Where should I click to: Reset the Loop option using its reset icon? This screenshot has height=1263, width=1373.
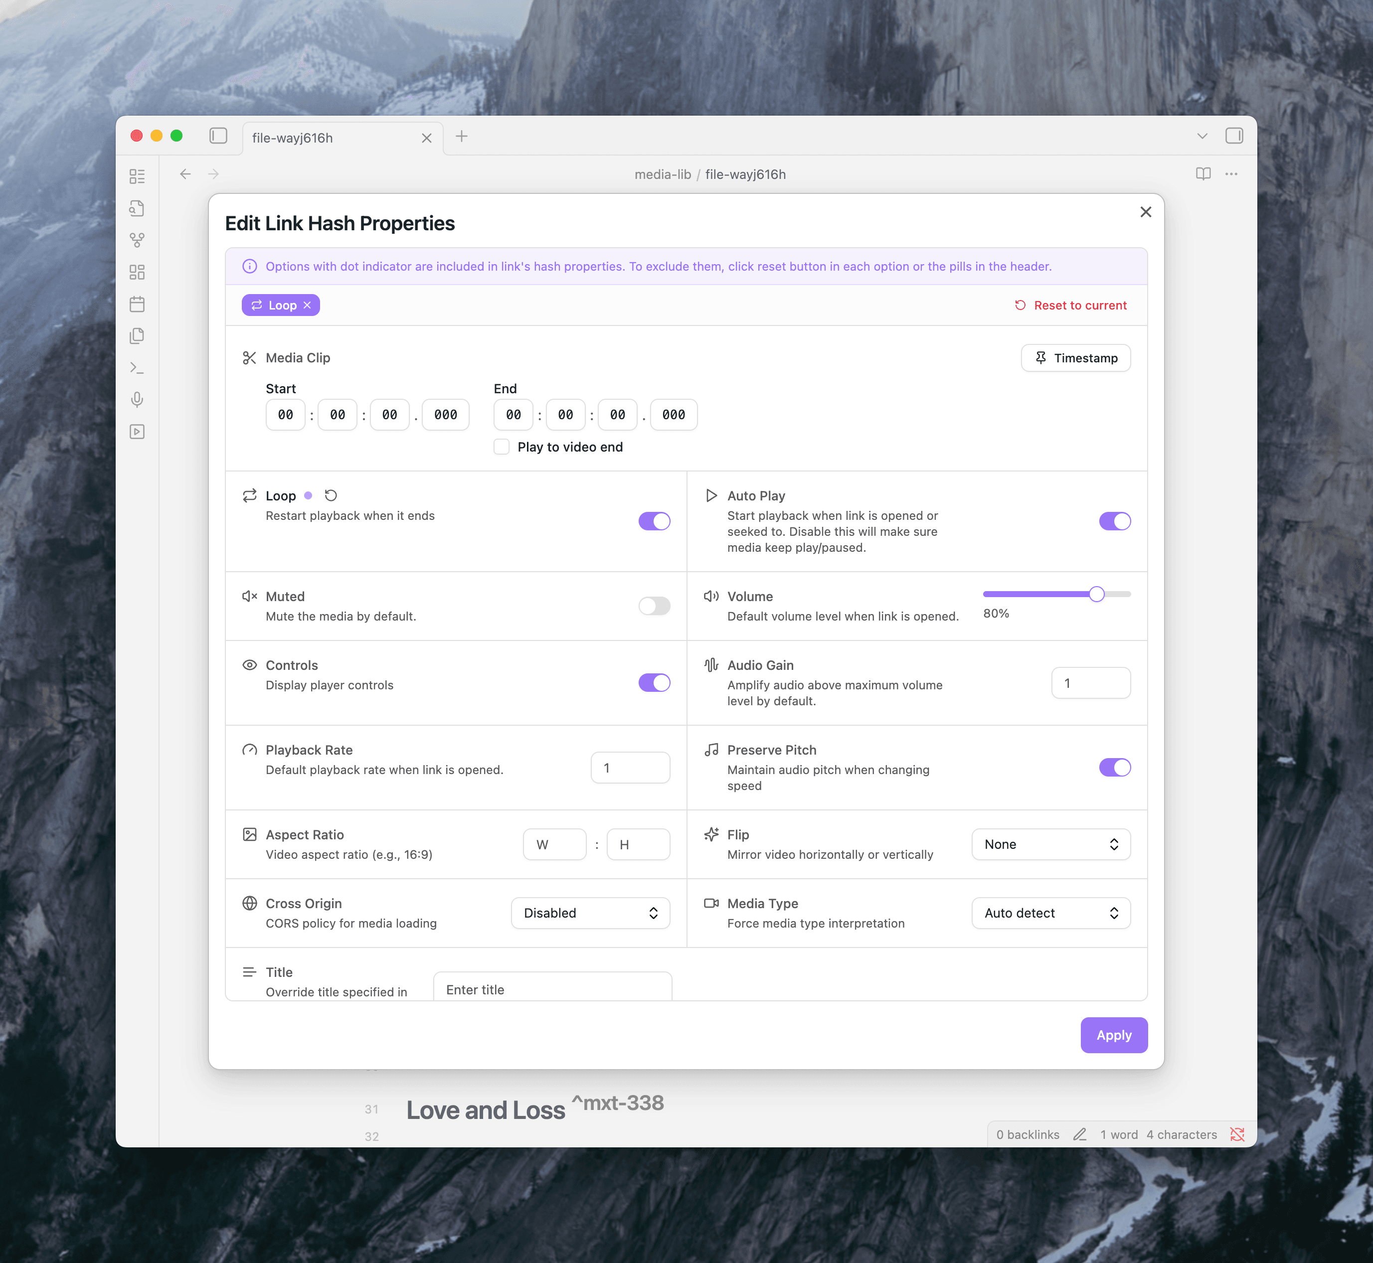point(333,495)
